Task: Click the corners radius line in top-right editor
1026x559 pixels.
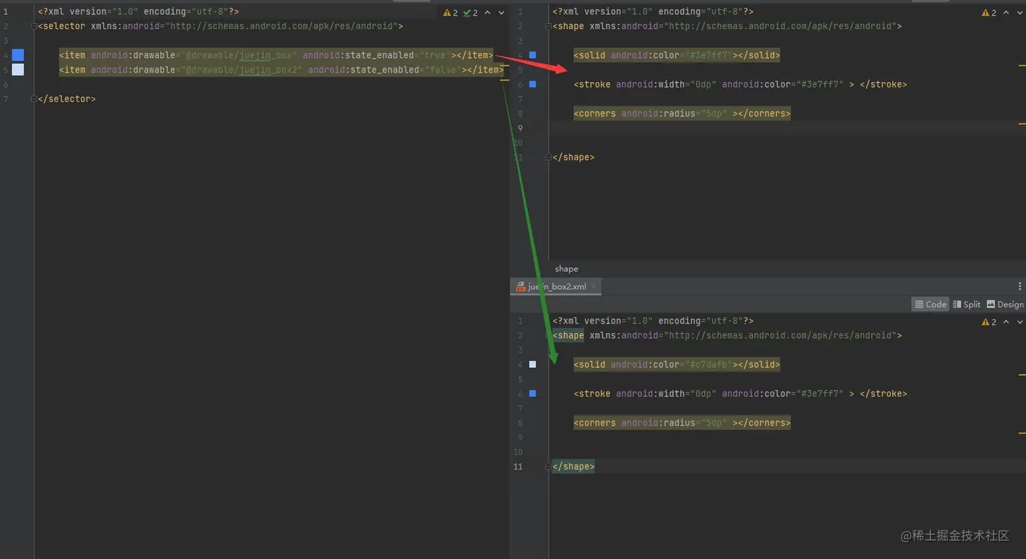Action: (682, 113)
